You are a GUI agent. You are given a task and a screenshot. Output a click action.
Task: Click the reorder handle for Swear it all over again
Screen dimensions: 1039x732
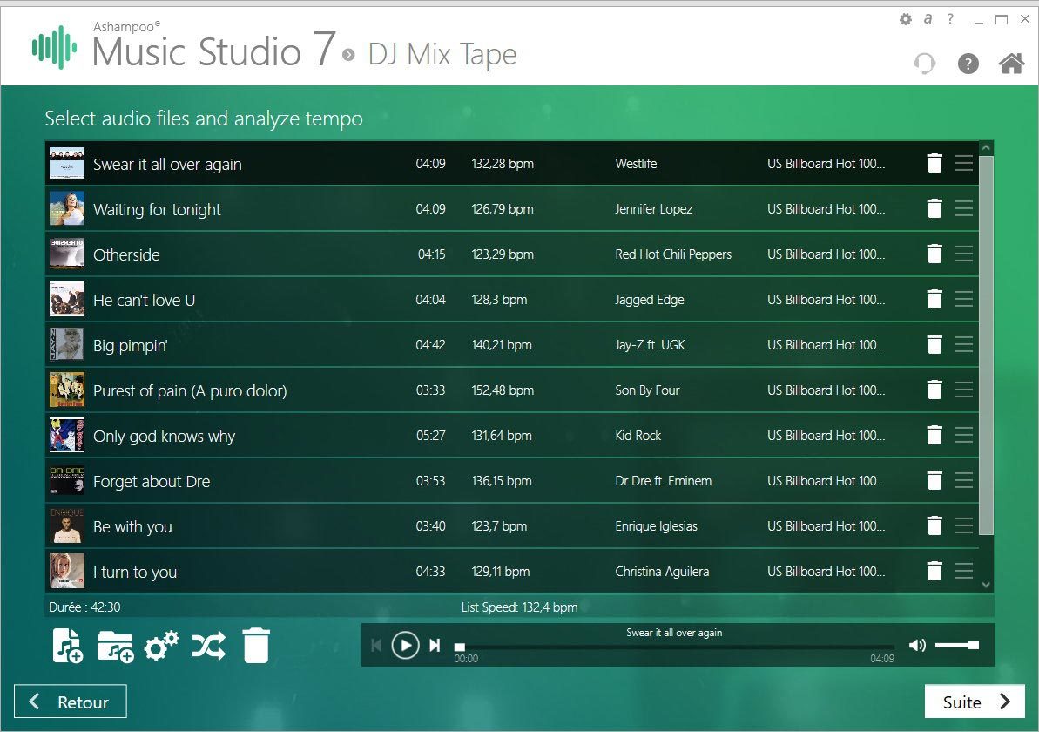[x=963, y=163]
